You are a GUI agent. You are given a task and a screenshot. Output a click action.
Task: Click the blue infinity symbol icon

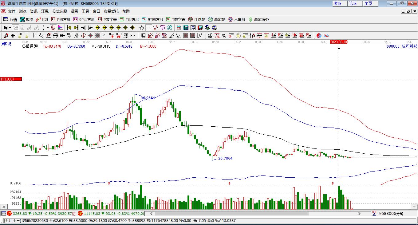point(326,36)
